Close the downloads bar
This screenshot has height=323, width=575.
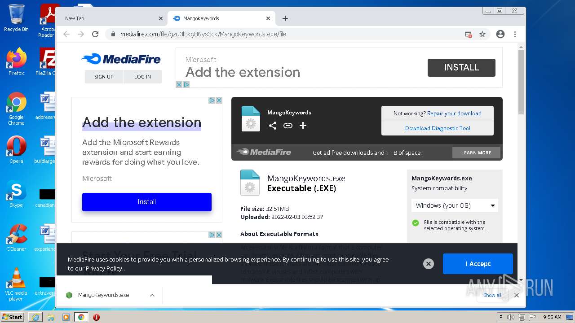tap(517, 295)
